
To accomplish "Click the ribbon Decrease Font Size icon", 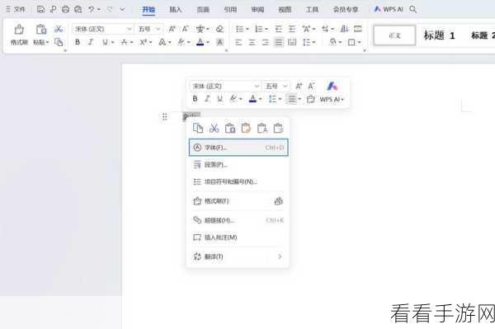I will (186, 29).
